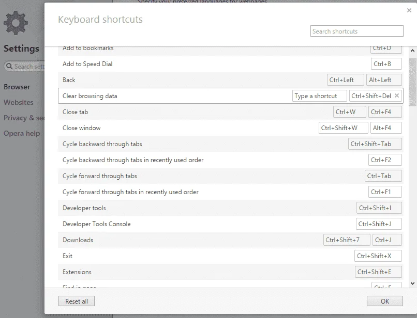Click the Close tab row label
Screen dimensions: 417x318
click(75, 112)
